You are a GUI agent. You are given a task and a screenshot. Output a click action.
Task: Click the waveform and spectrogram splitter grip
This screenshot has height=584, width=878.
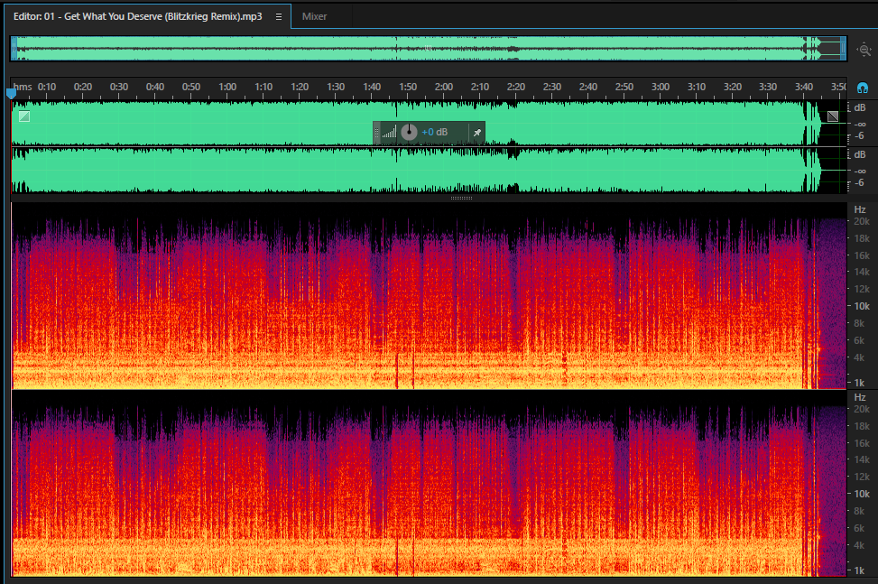coord(461,198)
